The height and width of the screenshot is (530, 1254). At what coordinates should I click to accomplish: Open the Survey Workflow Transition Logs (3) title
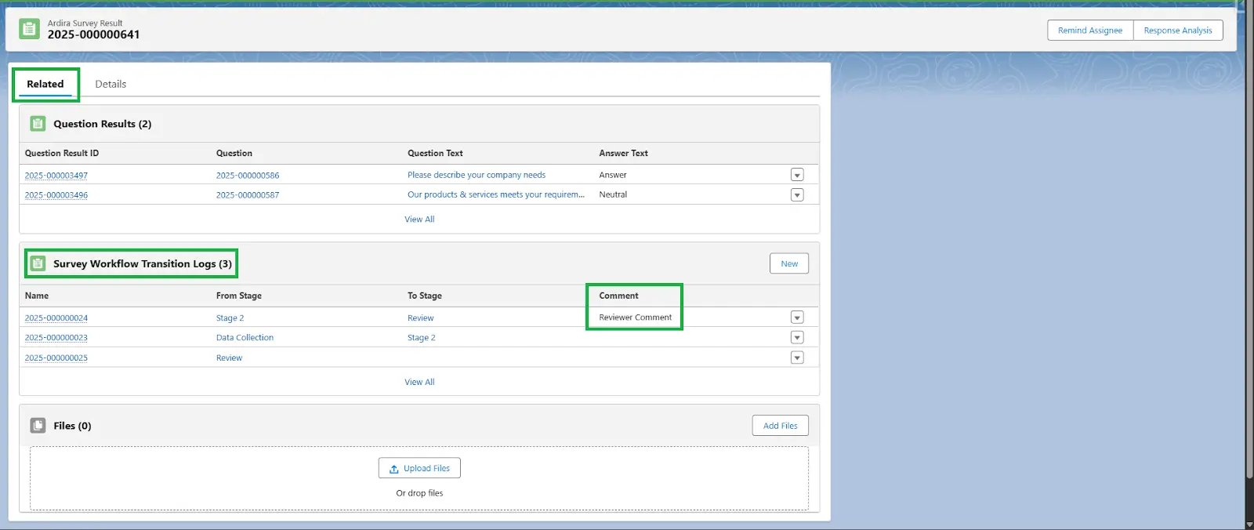point(143,263)
